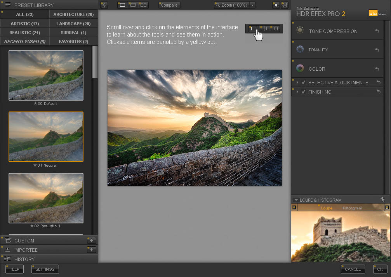Screen dimensions: 391x277
Task: Switch to the Histogram tab
Action: click(x=351, y=208)
